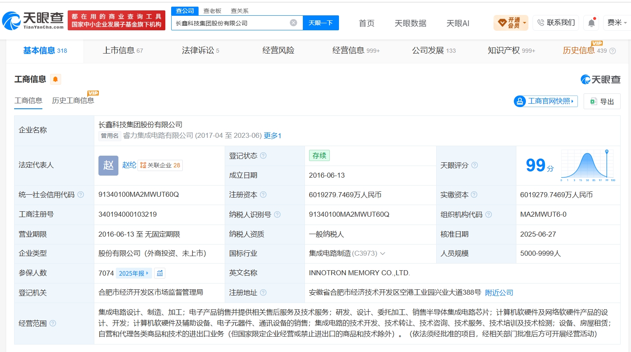Image resolution: width=631 pixels, height=352 pixels.
Task: Expand the 集成电路制造 industry dropdown arrow
Action: tap(383, 253)
